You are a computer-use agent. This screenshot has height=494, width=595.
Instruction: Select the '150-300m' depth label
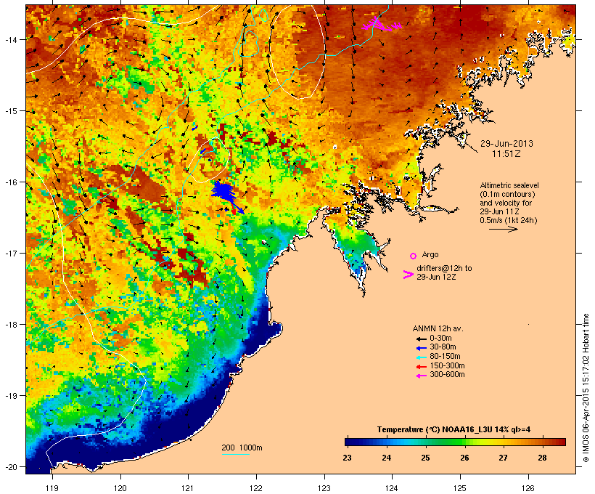click(447, 365)
